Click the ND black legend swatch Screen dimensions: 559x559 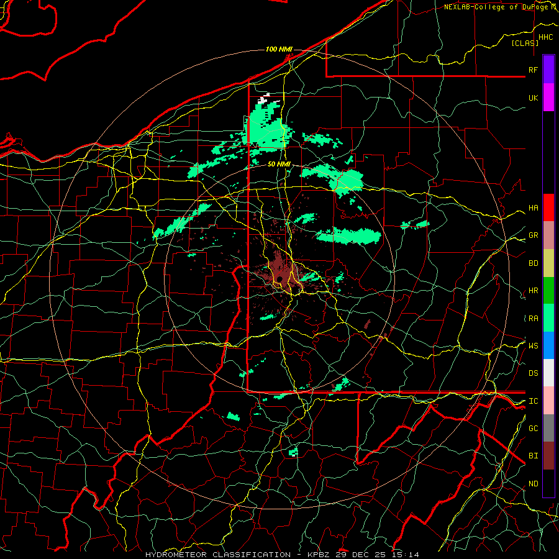pyautogui.click(x=548, y=483)
